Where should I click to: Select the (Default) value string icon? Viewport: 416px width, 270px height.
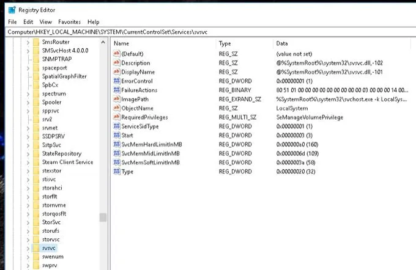point(116,54)
